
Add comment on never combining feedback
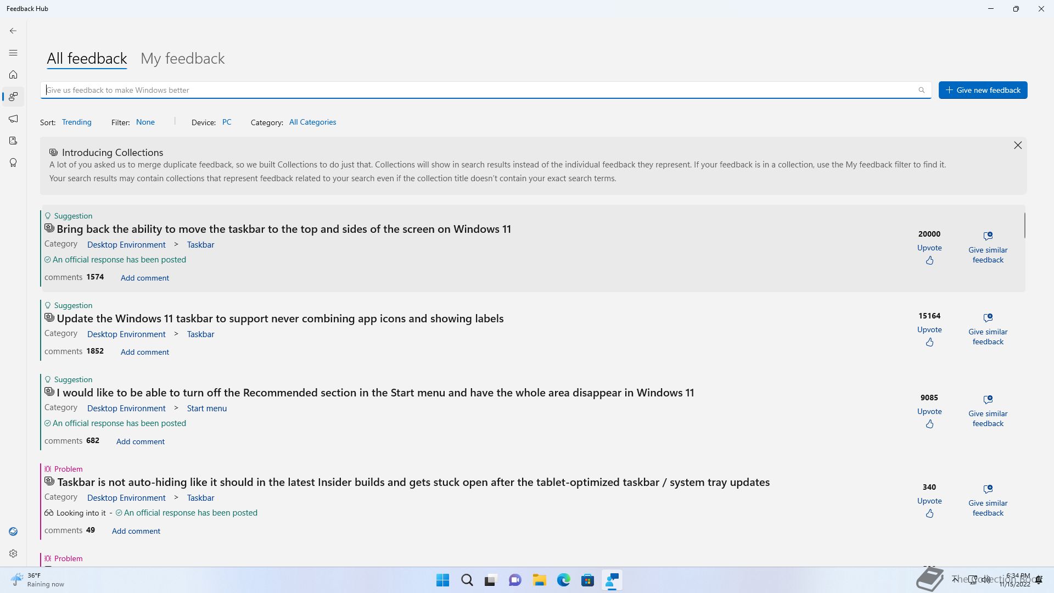145,352
